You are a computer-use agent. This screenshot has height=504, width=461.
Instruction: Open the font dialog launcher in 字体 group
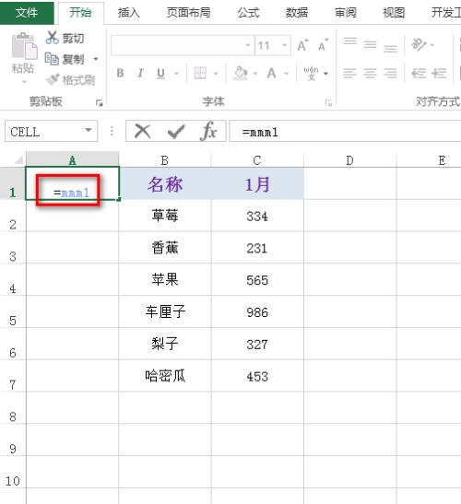click(328, 103)
